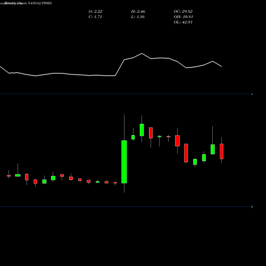
Task: Click the 'OL: 42.31' value
Action: click(x=183, y=22)
